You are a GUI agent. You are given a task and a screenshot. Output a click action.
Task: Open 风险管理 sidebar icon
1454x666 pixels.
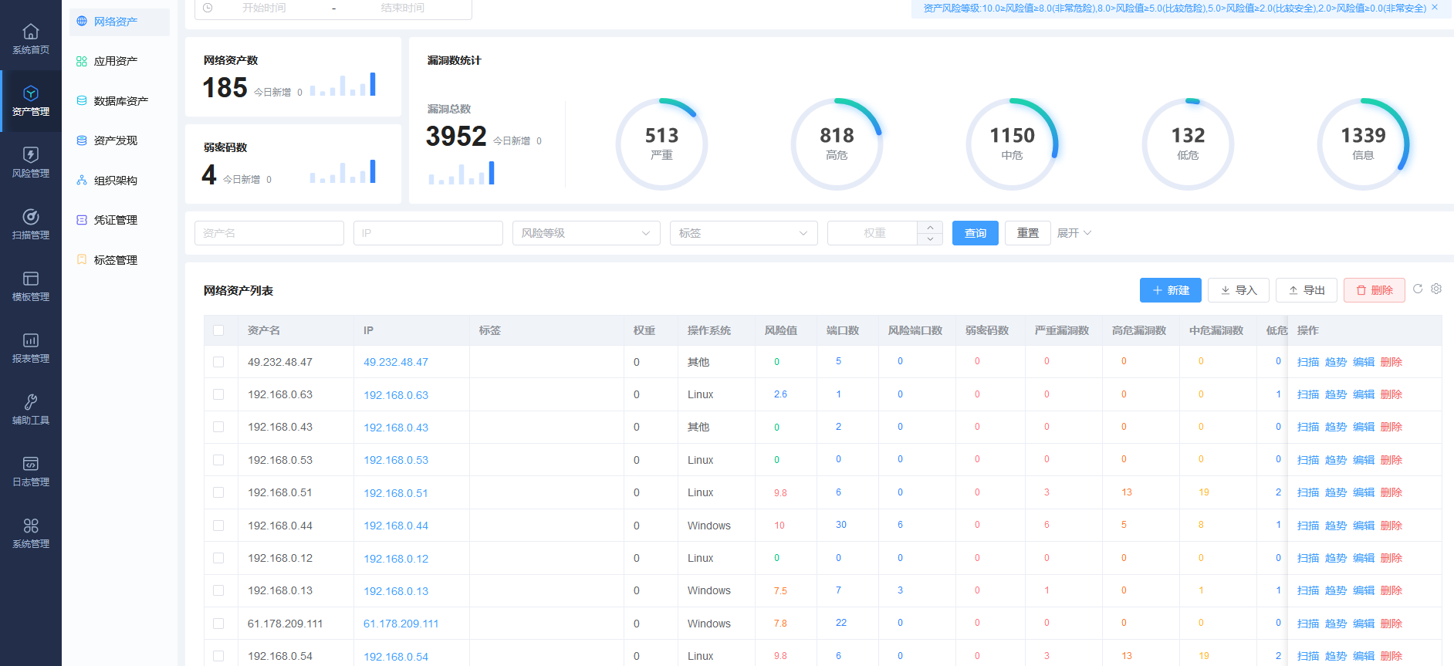click(x=31, y=155)
